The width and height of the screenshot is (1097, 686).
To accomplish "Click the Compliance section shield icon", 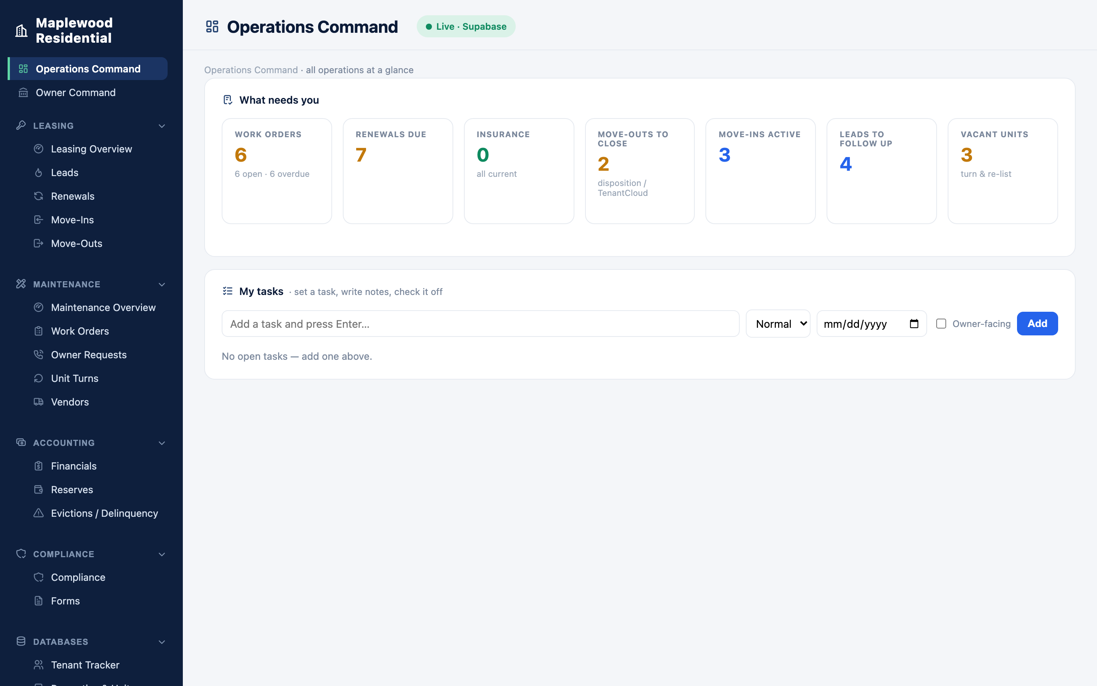I will (x=21, y=553).
